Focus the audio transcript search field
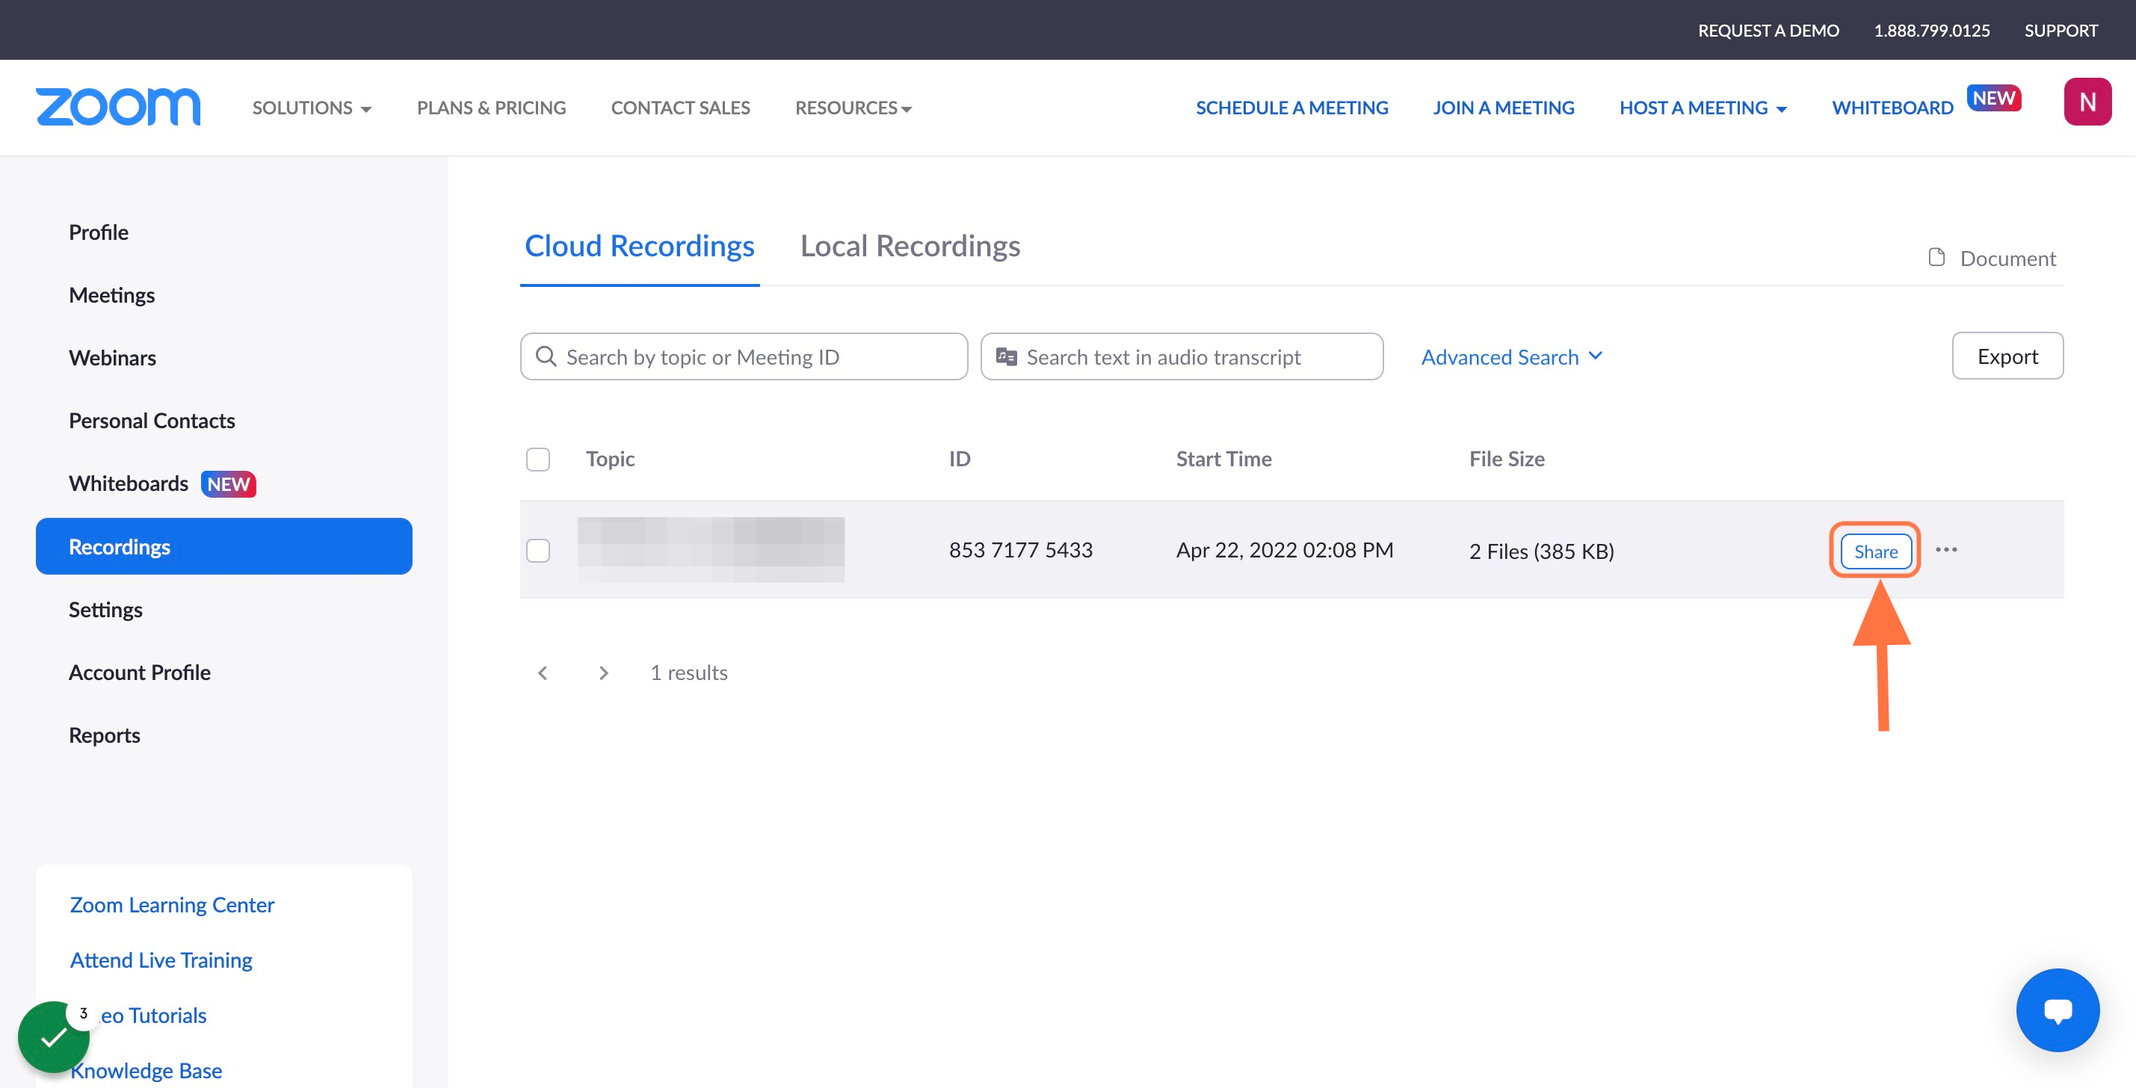Image resolution: width=2136 pixels, height=1088 pixels. [1182, 356]
